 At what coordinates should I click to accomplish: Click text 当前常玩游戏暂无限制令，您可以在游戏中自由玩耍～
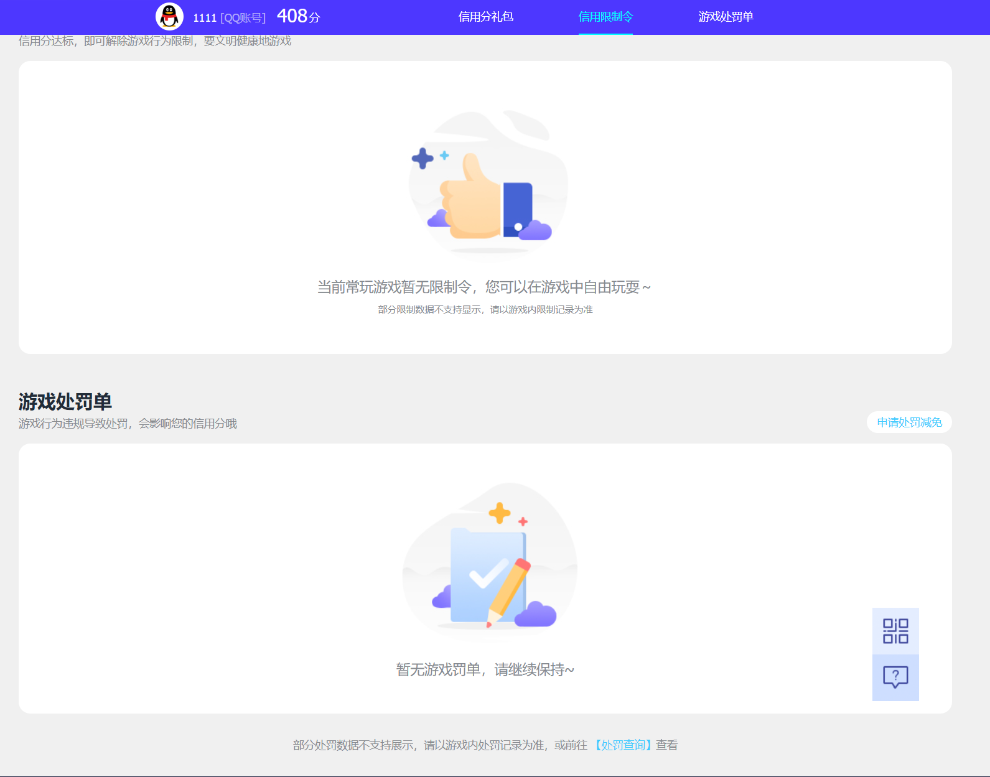(x=484, y=287)
